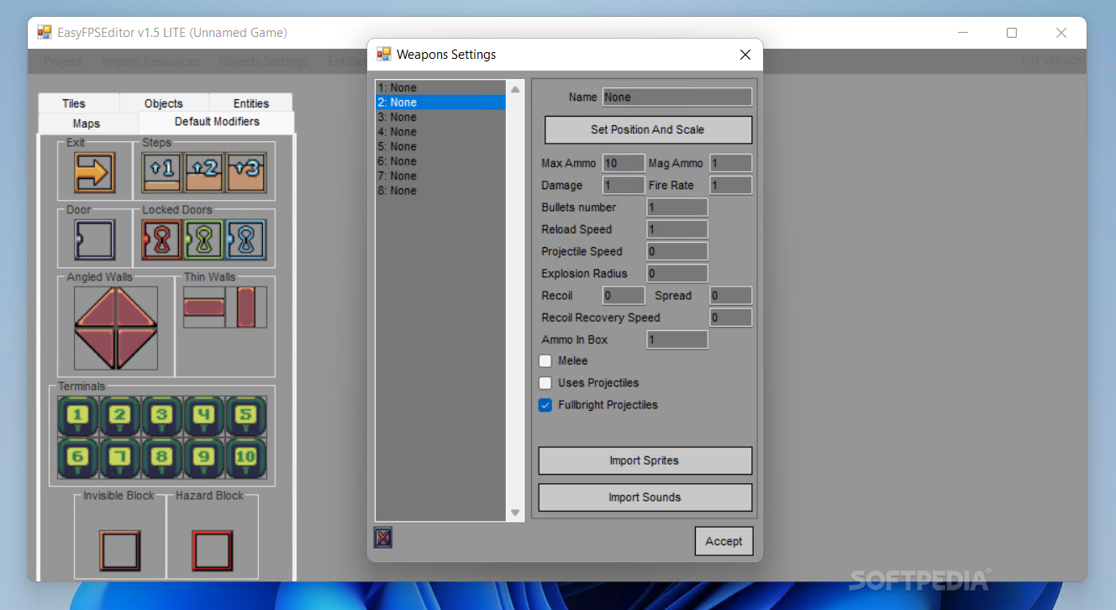Click the Explosion Radius field

coord(677,273)
